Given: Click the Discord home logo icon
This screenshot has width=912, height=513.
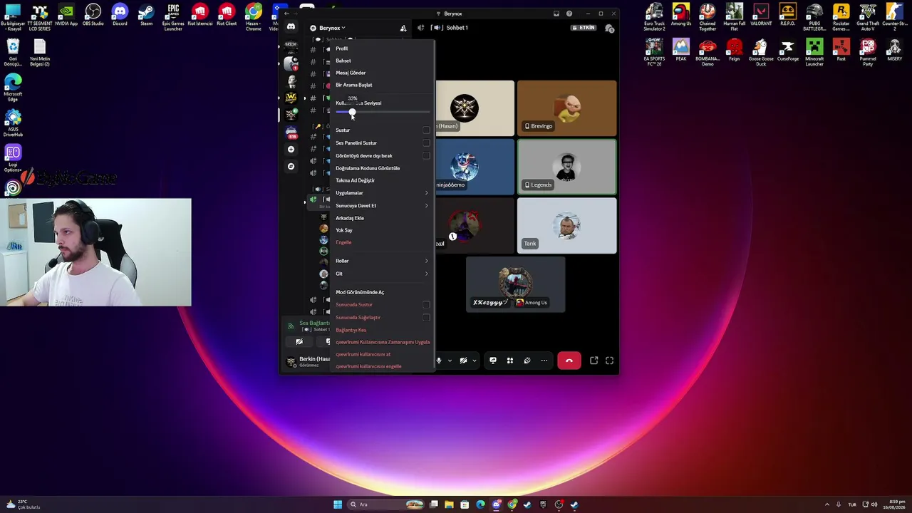Looking at the screenshot, I should pyautogui.click(x=291, y=27).
